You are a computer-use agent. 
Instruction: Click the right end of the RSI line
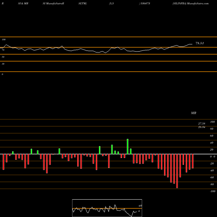pyautogui.click(x=192, y=44)
